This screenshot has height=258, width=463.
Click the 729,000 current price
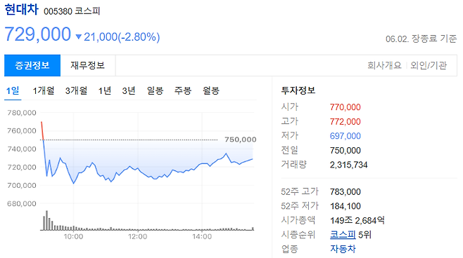click(x=38, y=34)
